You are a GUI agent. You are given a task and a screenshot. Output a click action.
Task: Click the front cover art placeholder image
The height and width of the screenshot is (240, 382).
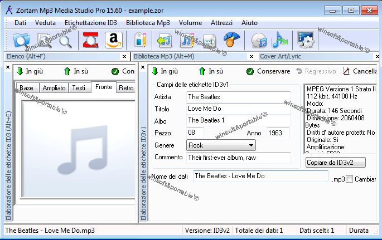point(79,149)
